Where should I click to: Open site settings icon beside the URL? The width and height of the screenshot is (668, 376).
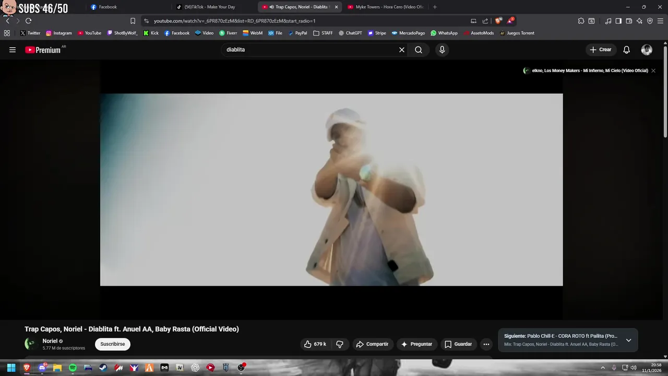[146, 21]
